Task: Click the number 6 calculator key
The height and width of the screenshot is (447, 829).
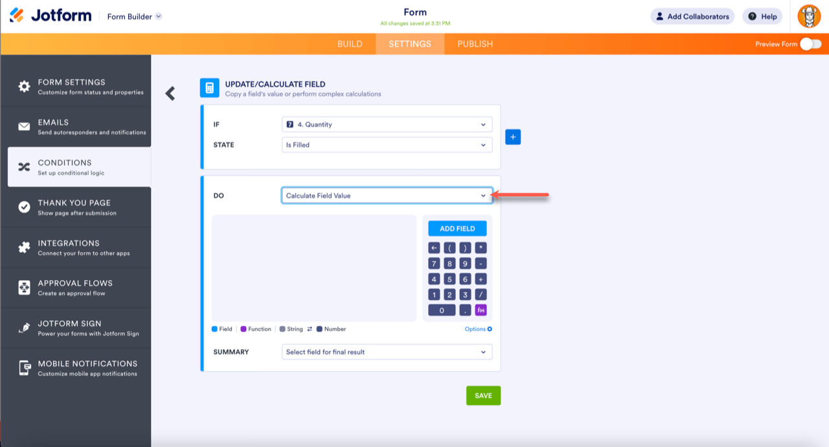Action: click(x=465, y=279)
